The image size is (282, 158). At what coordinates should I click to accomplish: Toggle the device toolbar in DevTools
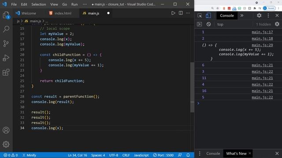pyautogui.click(x=208, y=16)
